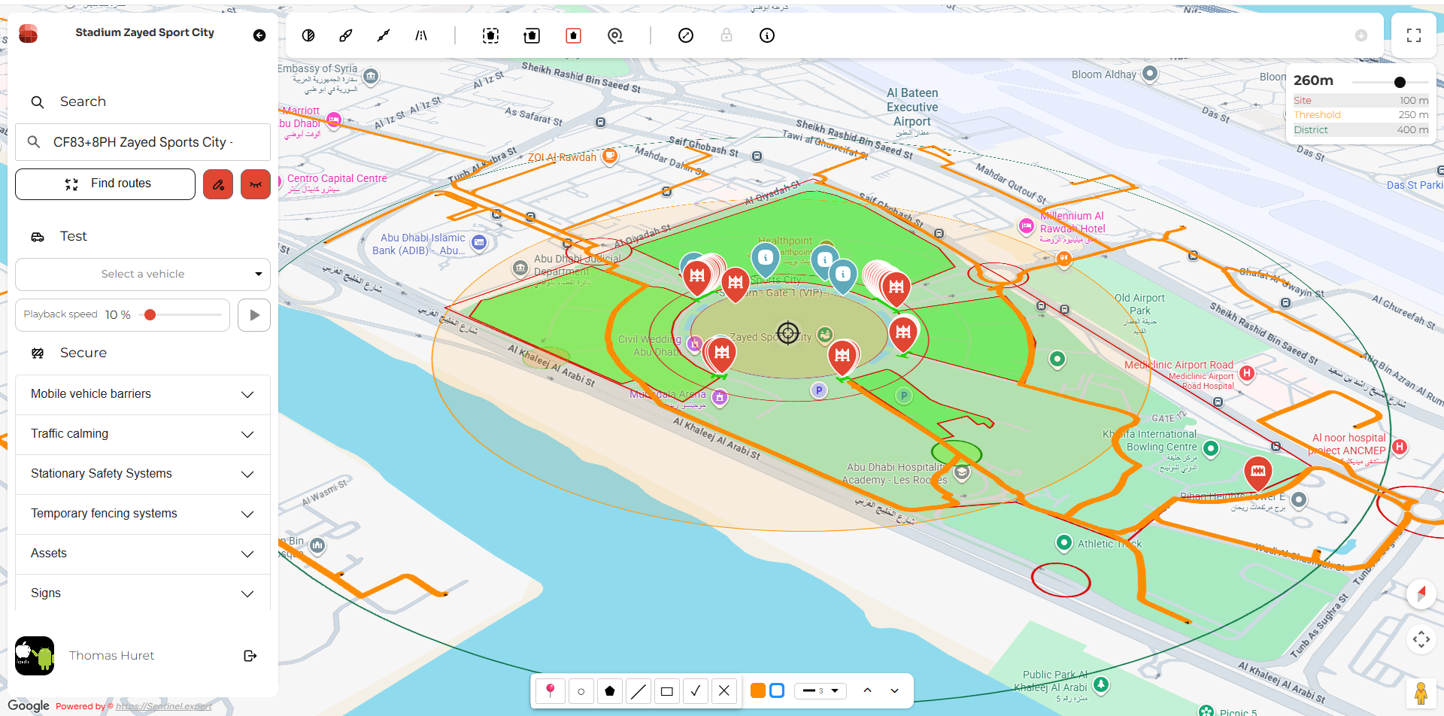Image resolution: width=1444 pixels, height=716 pixels.
Task: Reset map orientation with compass arrow
Action: tap(1421, 593)
